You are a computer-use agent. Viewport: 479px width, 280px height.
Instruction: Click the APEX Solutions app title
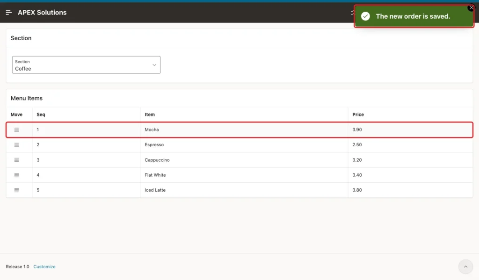42,13
